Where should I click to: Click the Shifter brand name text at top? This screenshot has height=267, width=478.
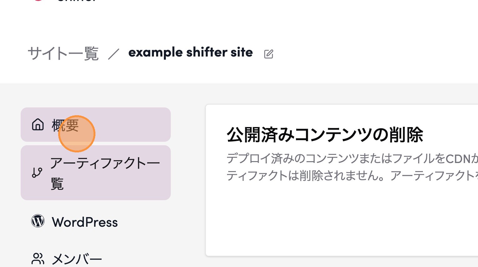[77, 1]
